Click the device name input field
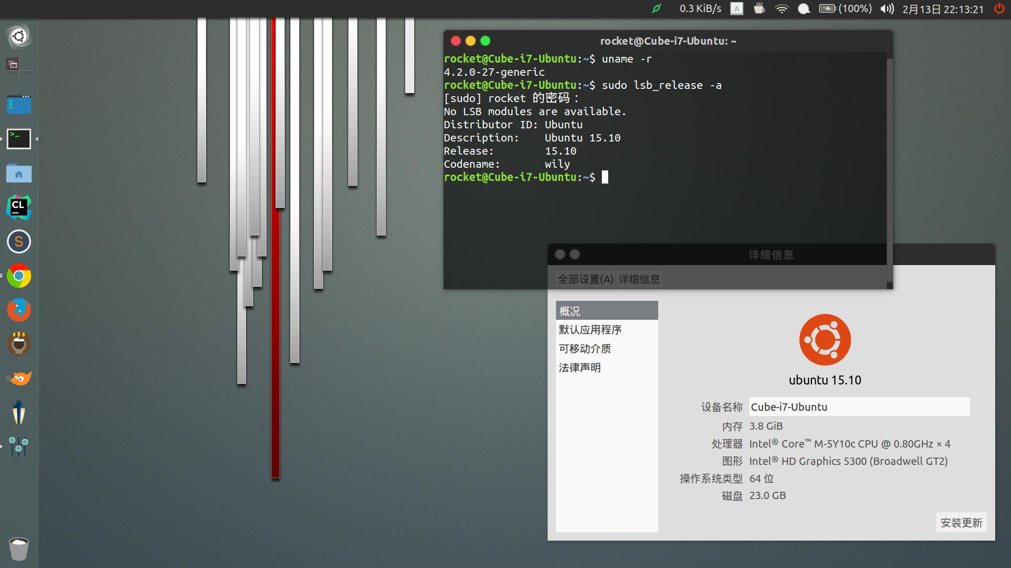The image size is (1011, 568). click(859, 407)
